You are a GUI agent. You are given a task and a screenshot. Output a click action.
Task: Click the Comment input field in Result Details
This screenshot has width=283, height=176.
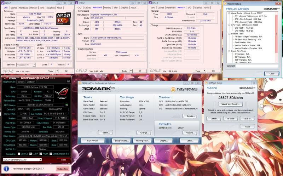[x=257, y=66]
